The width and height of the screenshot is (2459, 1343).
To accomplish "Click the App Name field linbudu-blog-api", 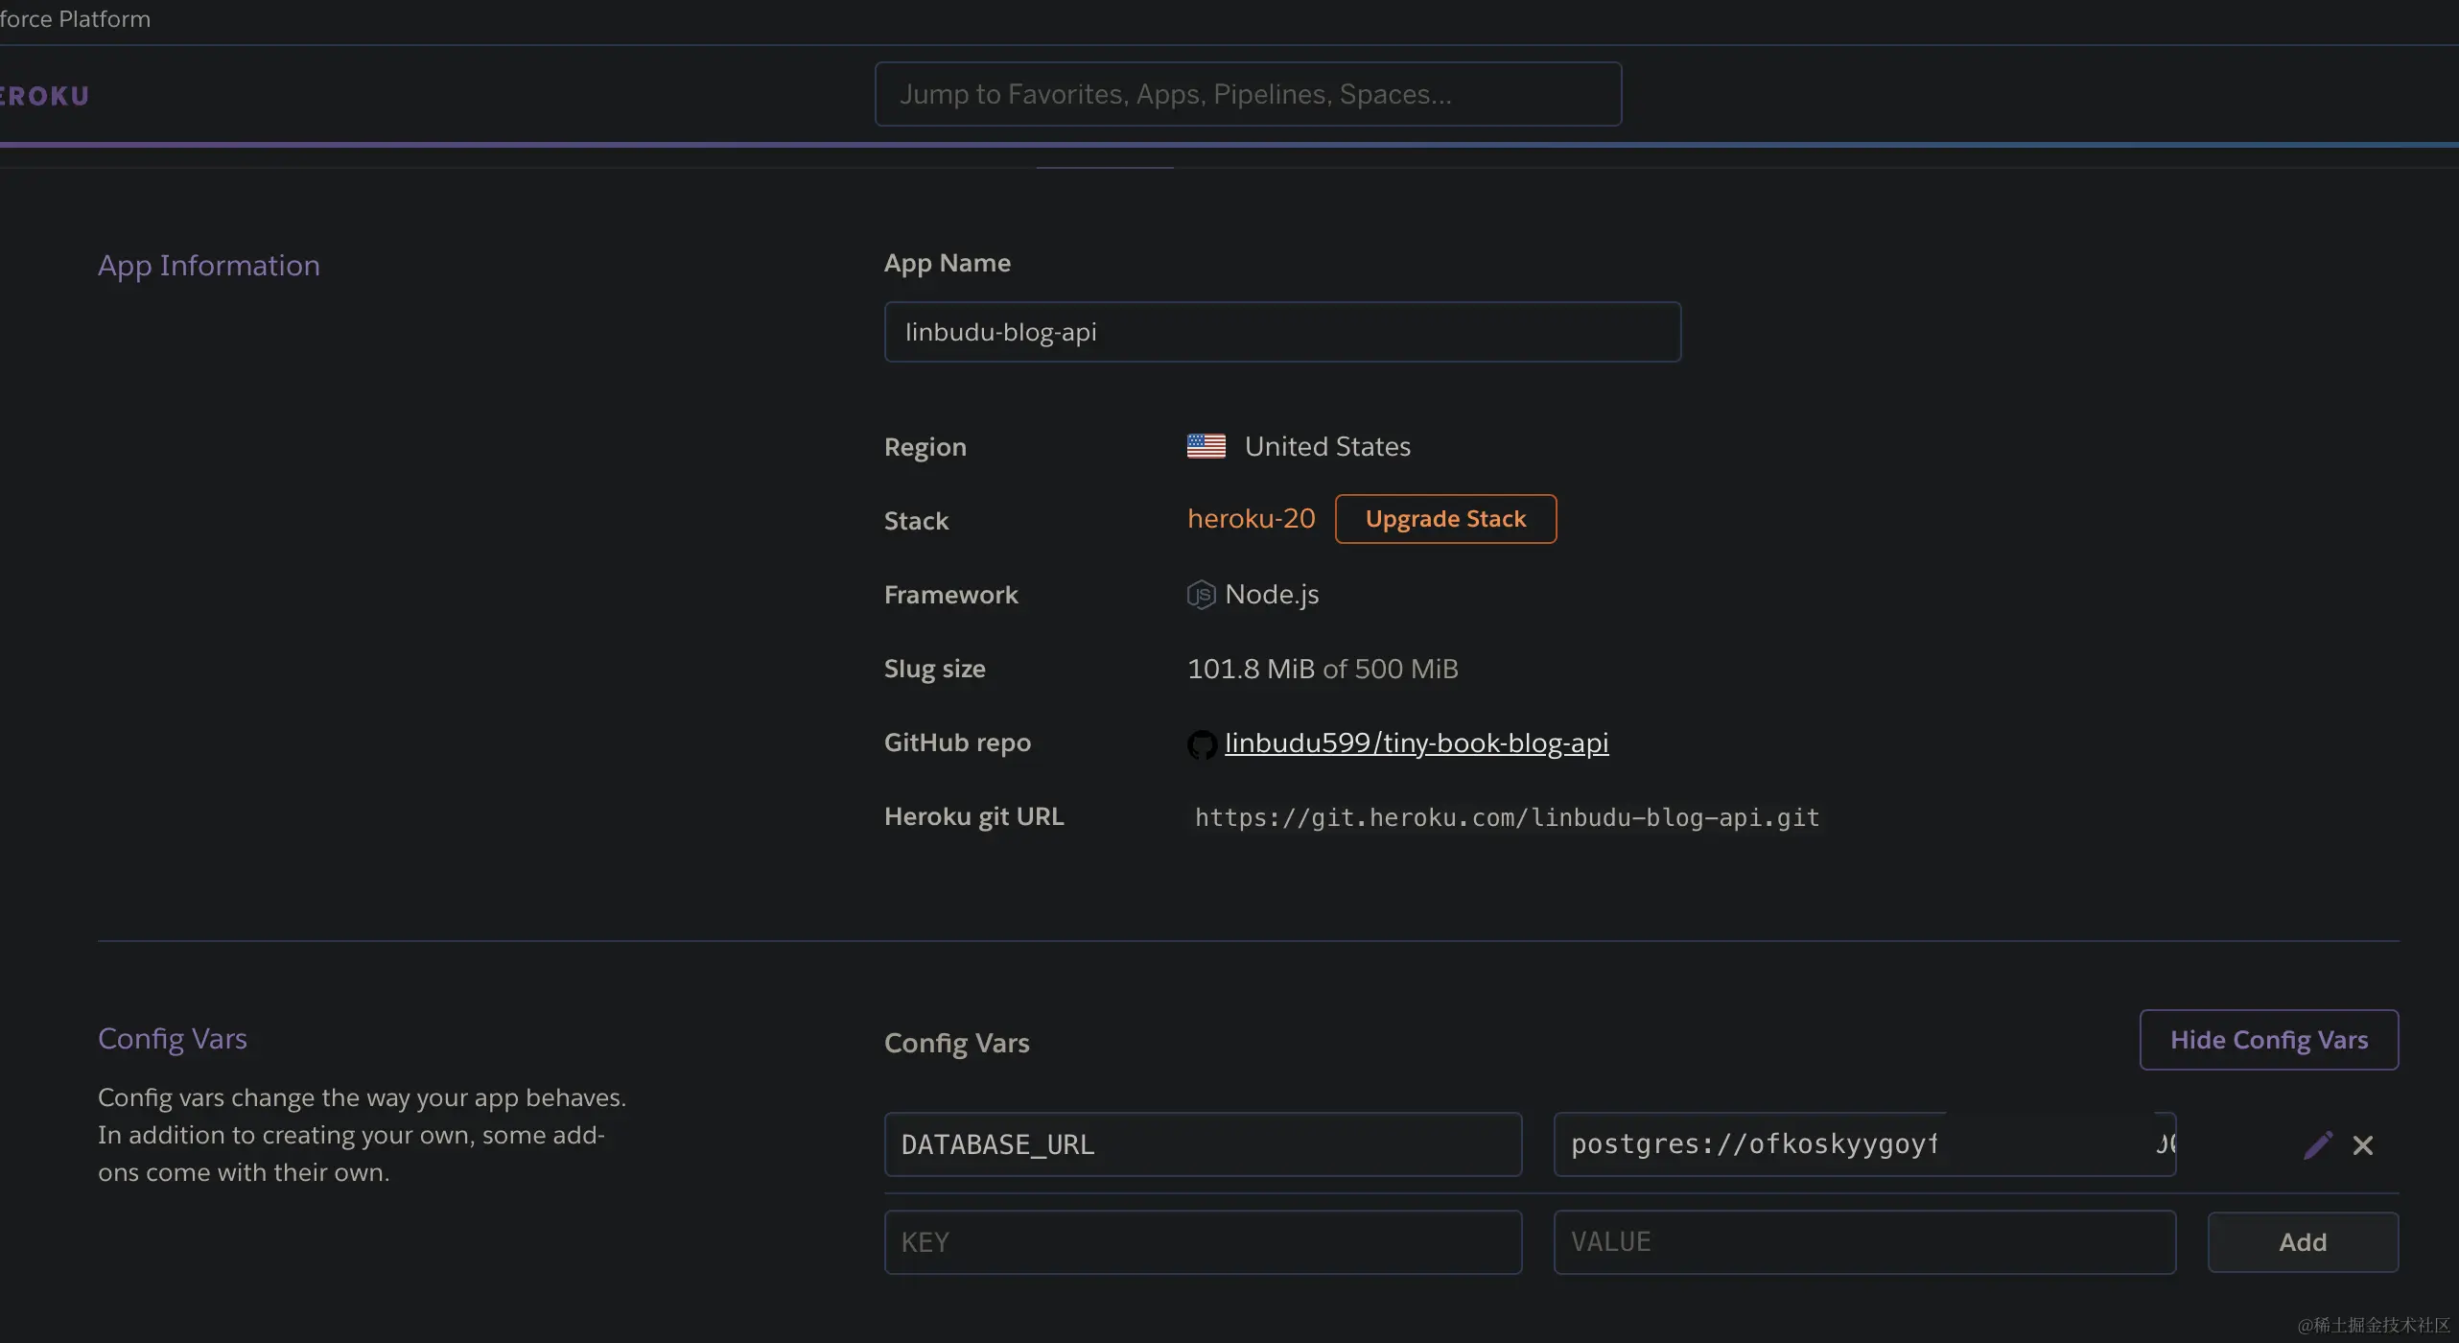I will [1281, 332].
